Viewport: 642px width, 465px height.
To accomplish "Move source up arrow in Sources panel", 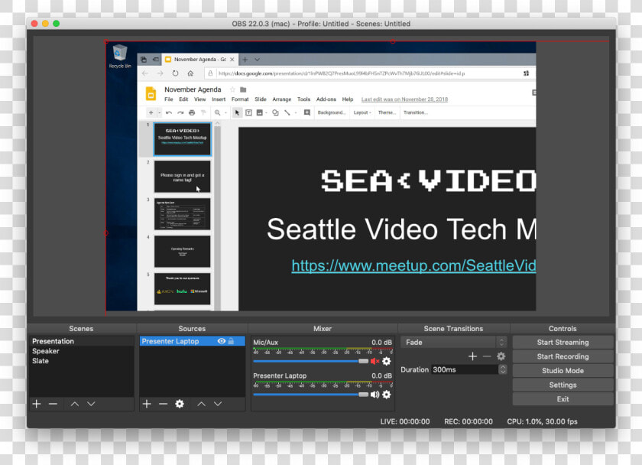I will coord(201,404).
